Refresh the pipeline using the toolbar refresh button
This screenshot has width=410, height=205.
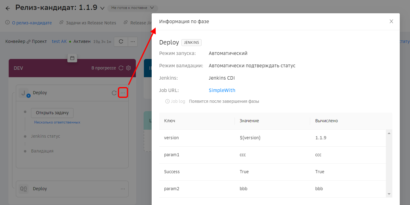point(121,41)
